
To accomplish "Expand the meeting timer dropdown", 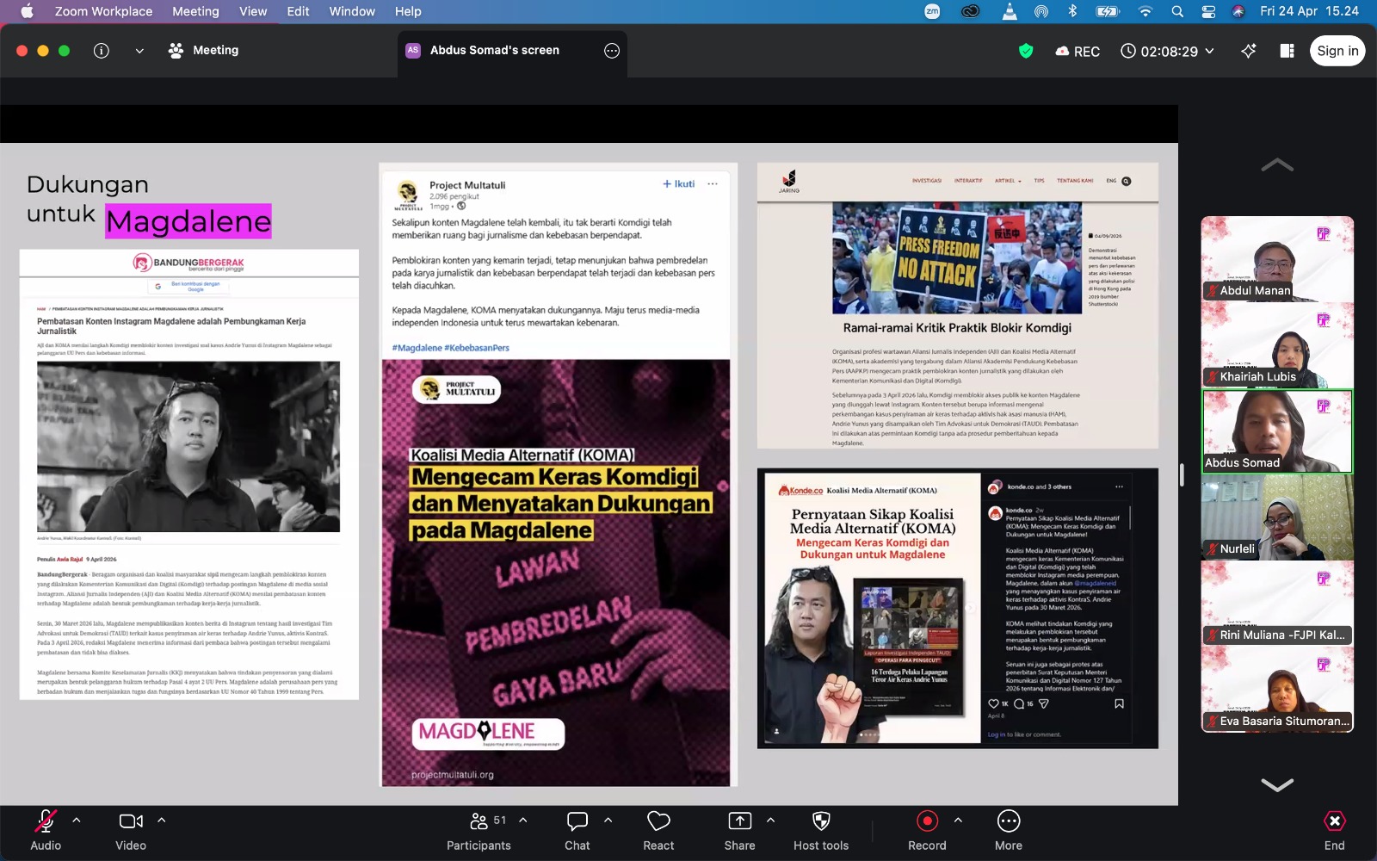I will 1209,51.
